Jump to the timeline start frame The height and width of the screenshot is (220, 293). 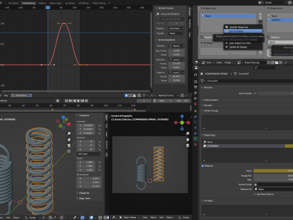coord(67,101)
